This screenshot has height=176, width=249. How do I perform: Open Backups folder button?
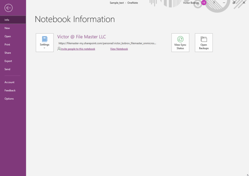tap(204, 43)
